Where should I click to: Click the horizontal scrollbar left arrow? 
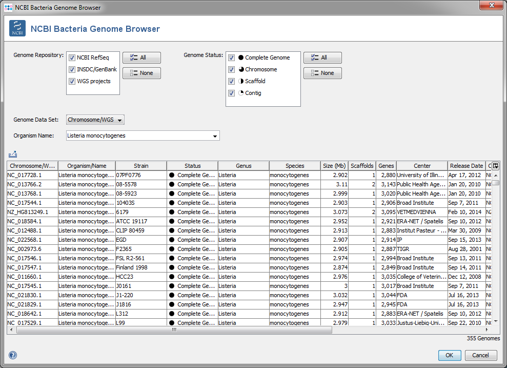point(11,330)
